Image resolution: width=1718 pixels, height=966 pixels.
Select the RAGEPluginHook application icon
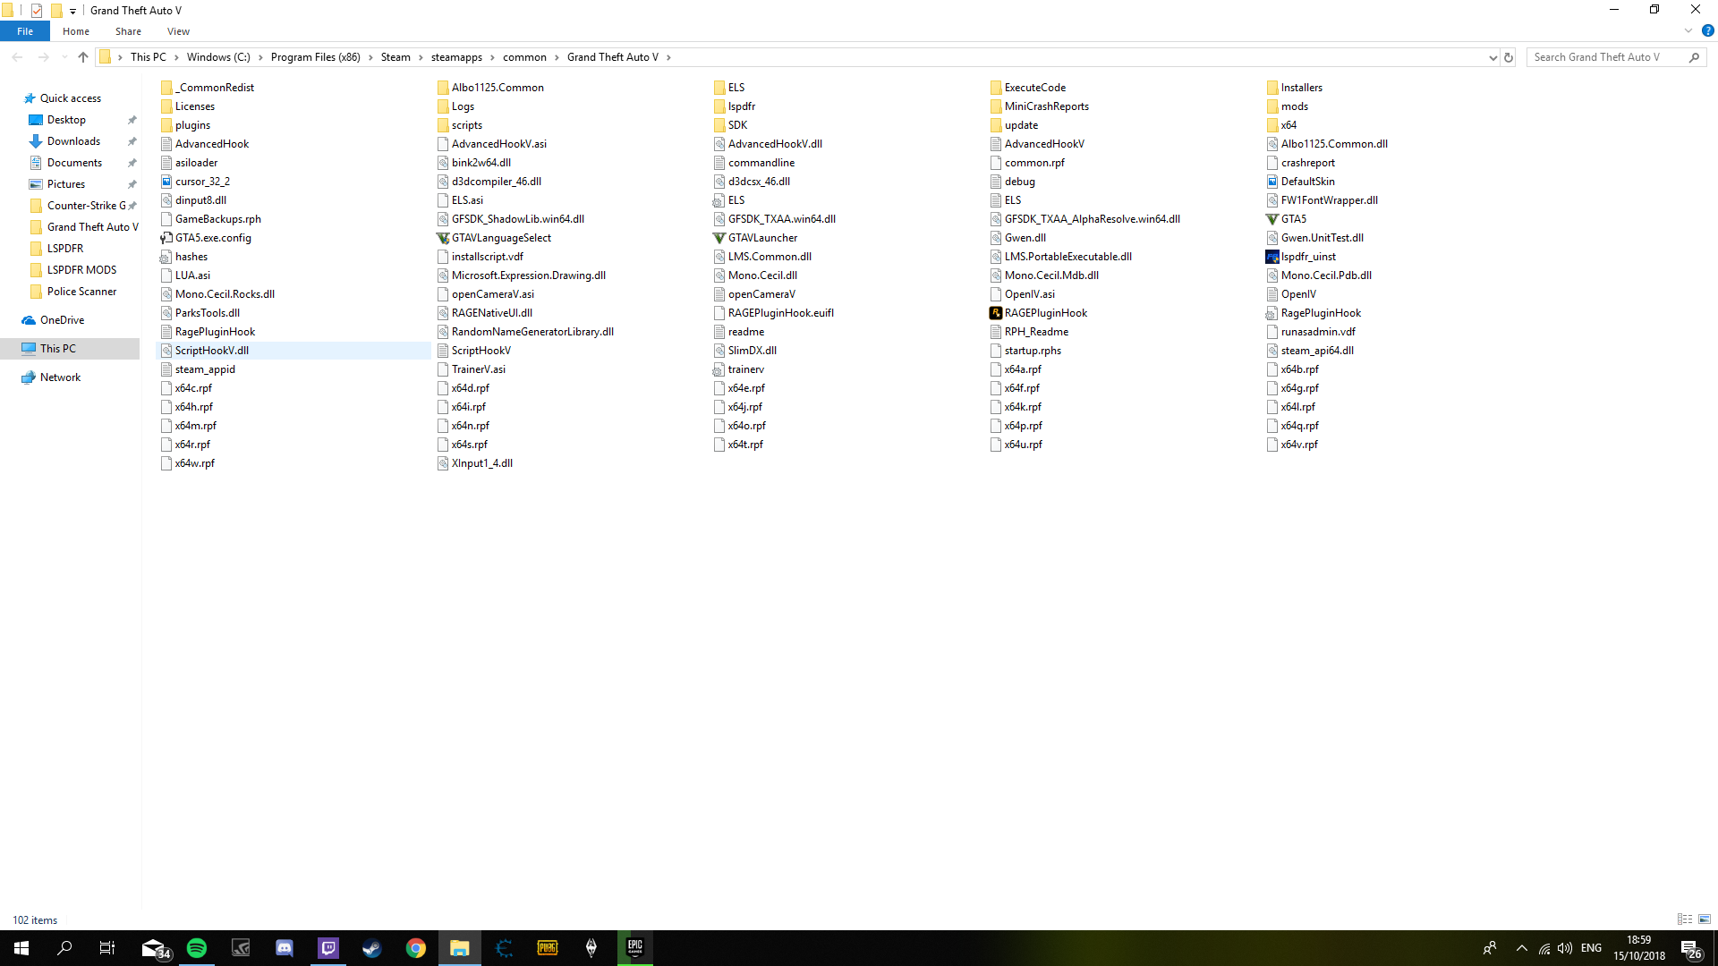pos(995,313)
